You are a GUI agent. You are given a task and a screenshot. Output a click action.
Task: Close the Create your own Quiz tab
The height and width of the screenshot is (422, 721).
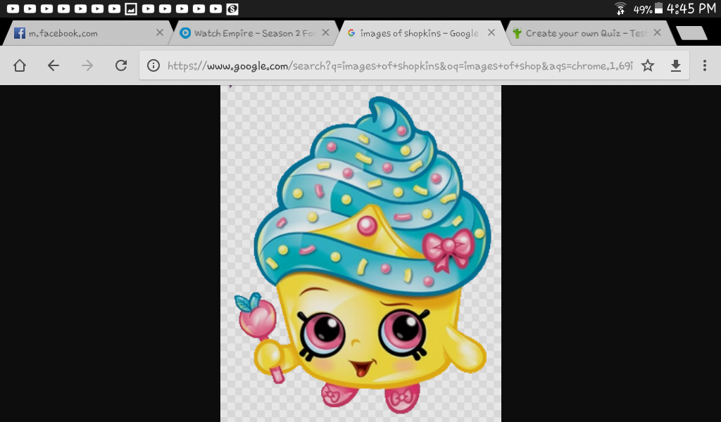pyautogui.click(x=658, y=32)
